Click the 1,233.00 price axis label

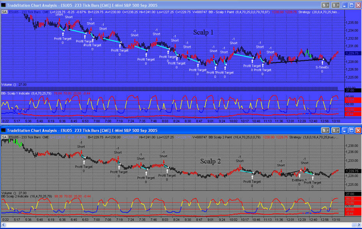[352, 160]
